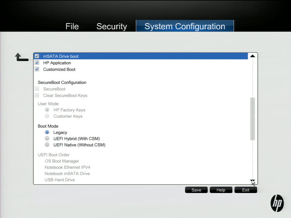Open the File menu tab
Viewport: 291px width, 218px height.
(72, 26)
